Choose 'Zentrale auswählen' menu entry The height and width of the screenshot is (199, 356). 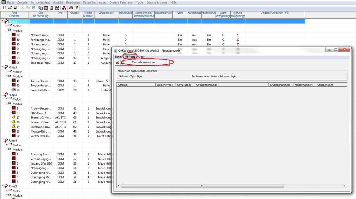tap(144, 62)
